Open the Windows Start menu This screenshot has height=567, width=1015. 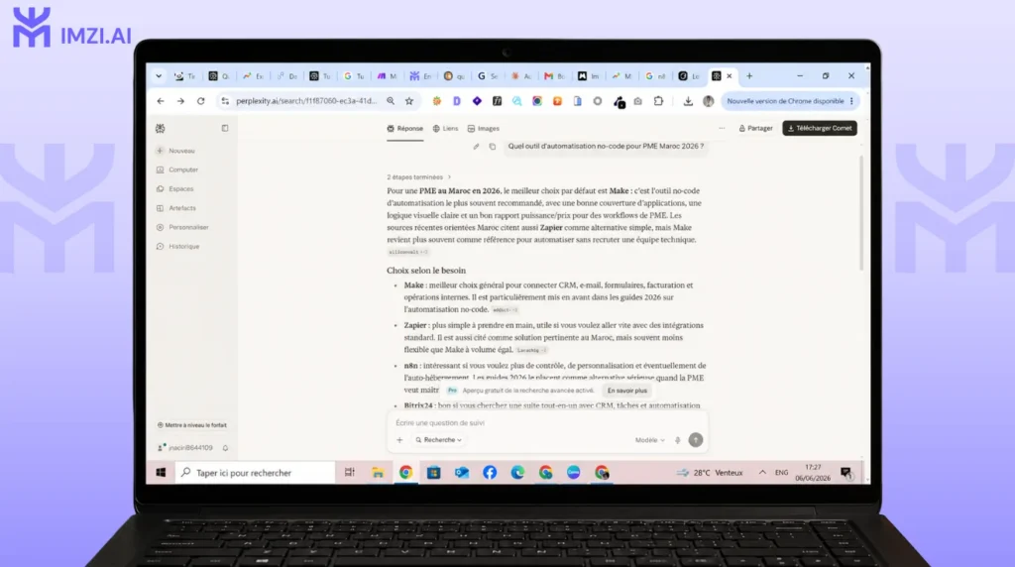pos(161,473)
